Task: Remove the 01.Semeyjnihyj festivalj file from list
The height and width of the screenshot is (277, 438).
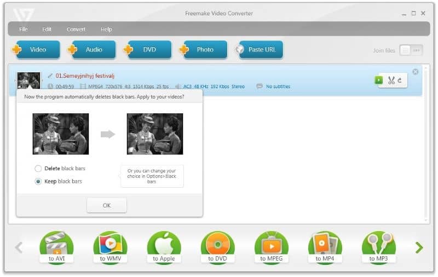Action: (x=416, y=72)
